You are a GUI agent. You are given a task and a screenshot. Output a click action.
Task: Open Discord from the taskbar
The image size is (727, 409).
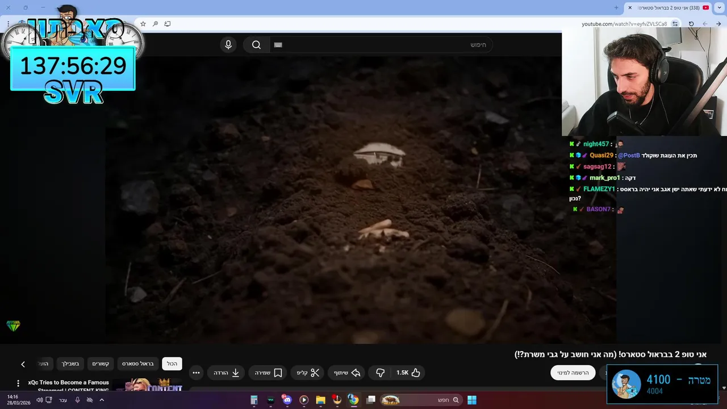click(x=287, y=400)
